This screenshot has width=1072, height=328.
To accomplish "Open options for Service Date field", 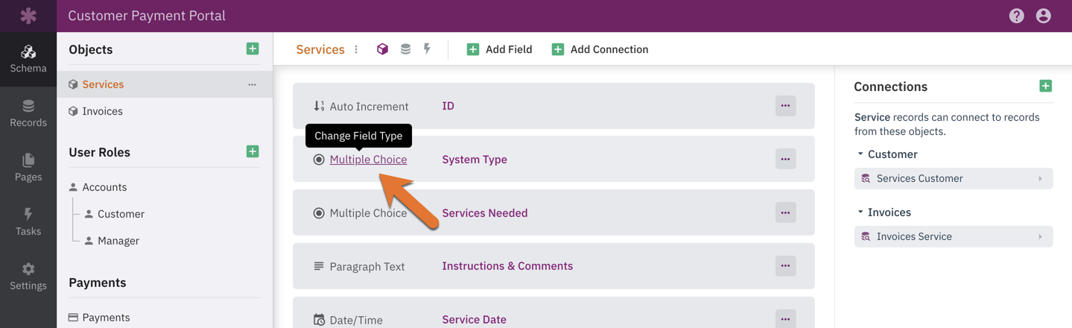I will 785,319.
